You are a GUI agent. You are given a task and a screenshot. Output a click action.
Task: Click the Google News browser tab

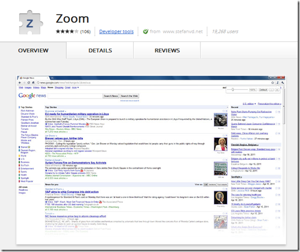(34, 78)
